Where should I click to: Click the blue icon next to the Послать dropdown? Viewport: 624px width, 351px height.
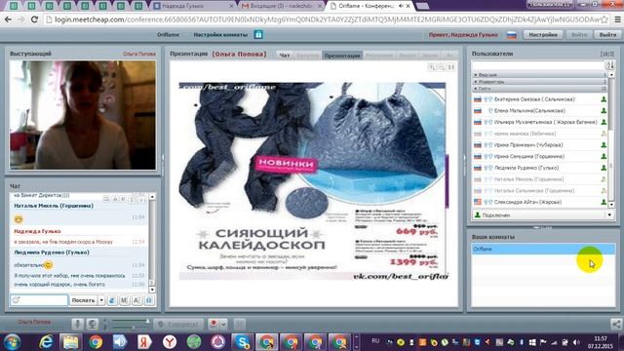point(112,300)
